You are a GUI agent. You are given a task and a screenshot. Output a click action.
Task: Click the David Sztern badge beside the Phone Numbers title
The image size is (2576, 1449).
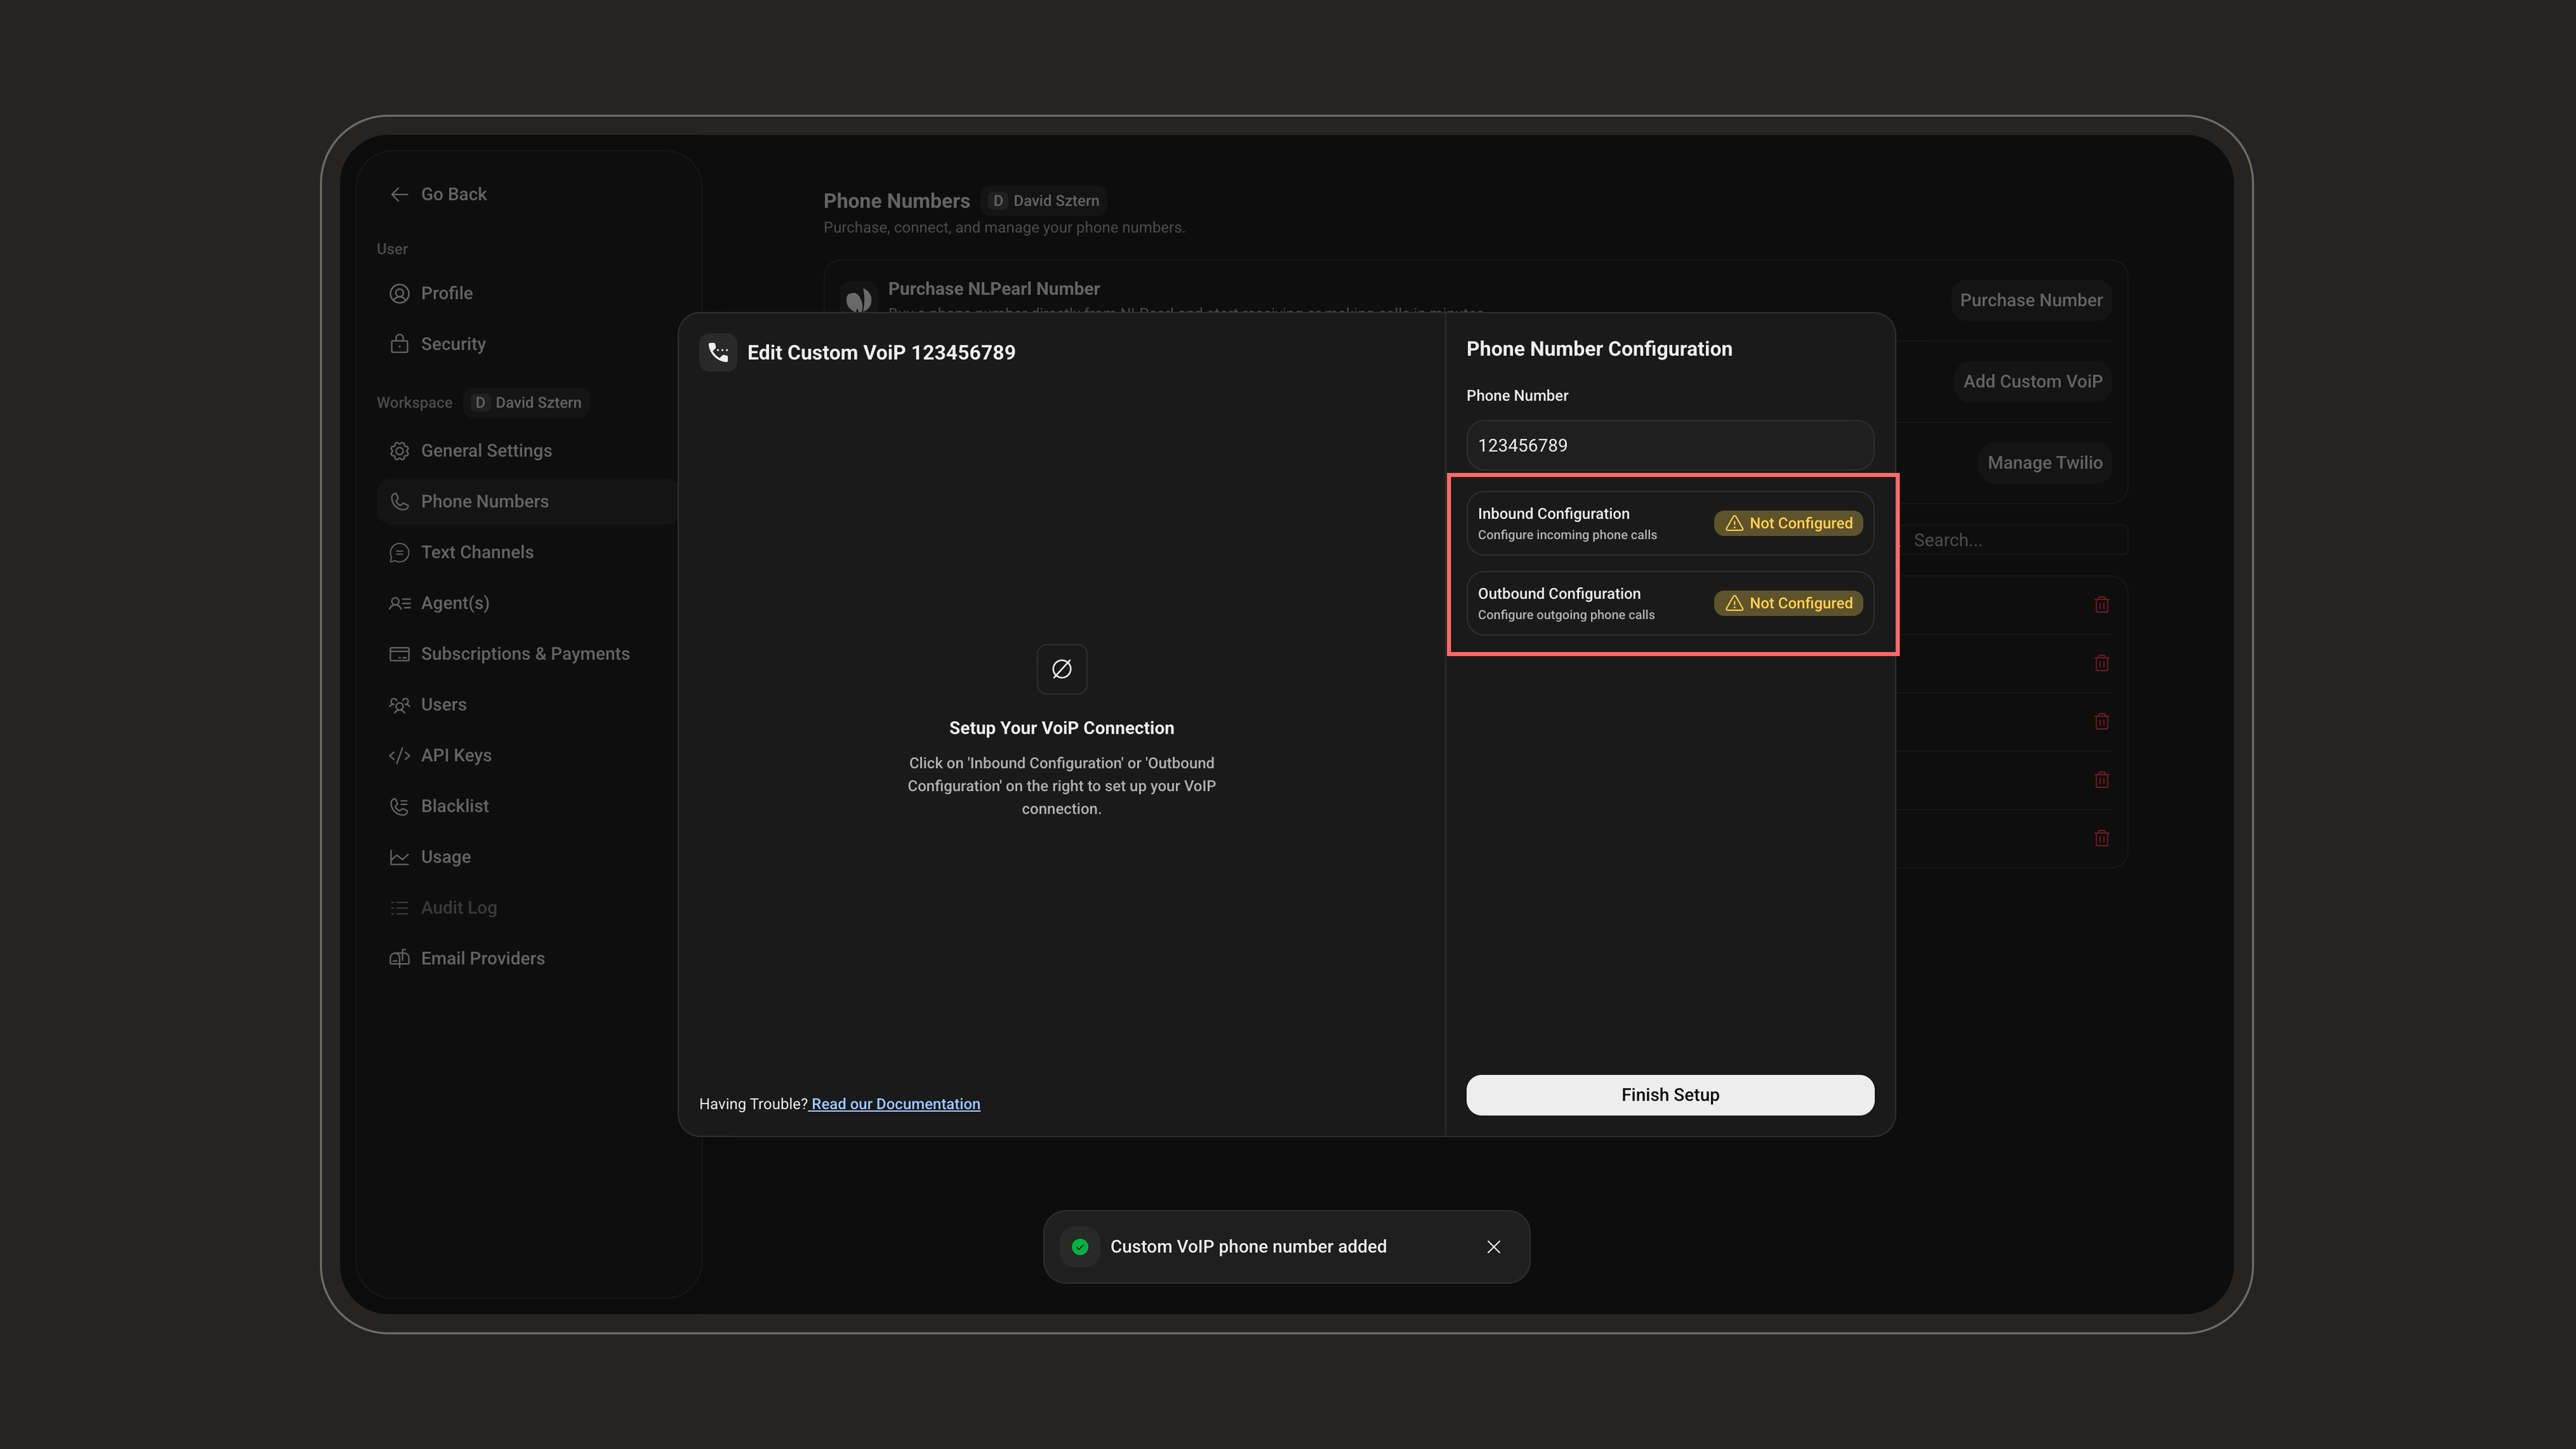[1044, 201]
